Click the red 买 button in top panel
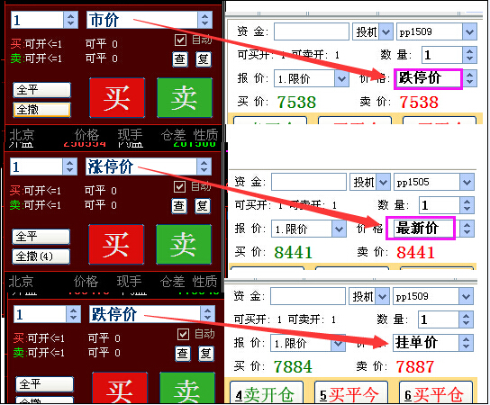The image size is (490, 405). point(117,98)
